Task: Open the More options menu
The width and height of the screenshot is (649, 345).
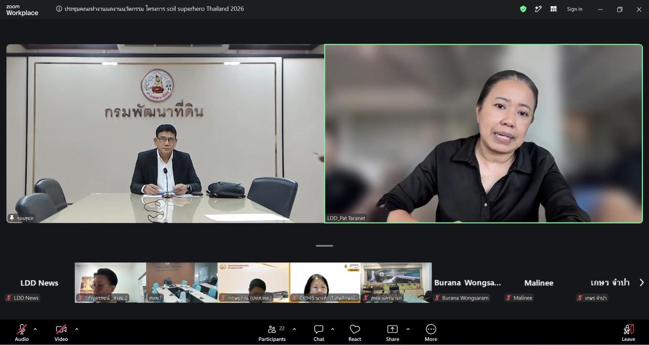Action: click(431, 333)
